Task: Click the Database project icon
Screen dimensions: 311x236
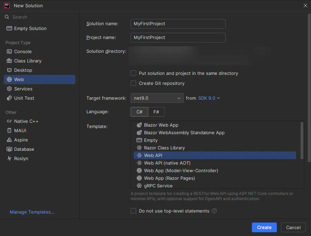Action: 9,149
